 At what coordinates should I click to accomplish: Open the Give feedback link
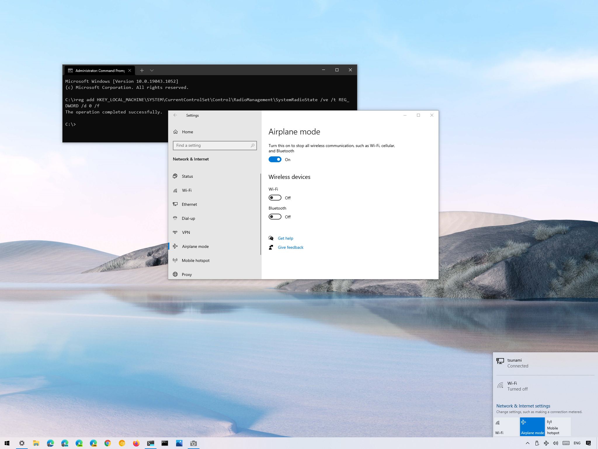point(291,247)
